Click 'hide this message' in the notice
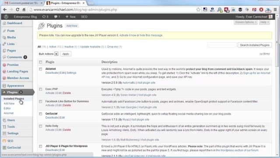The image size is (280, 158). tap(151, 36)
